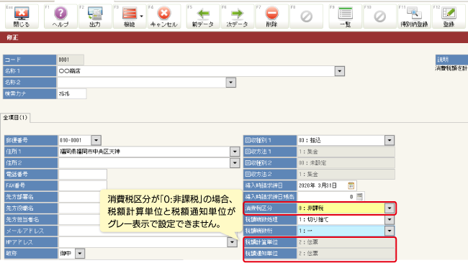
Task: Go to 前データ previous record
Action: point(203,17)
